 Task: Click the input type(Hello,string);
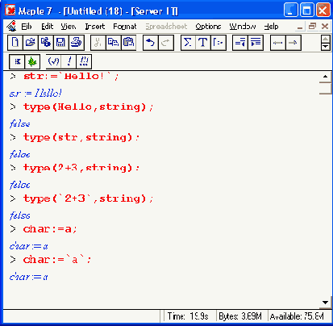pos(88,107)
